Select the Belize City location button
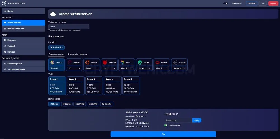 pos(57,48)
